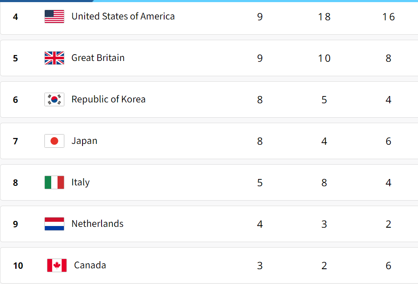The width and height of the screenshot is (418, 284).
Task: Open the Great Britain country link
Action: click(x=98, y=58)
